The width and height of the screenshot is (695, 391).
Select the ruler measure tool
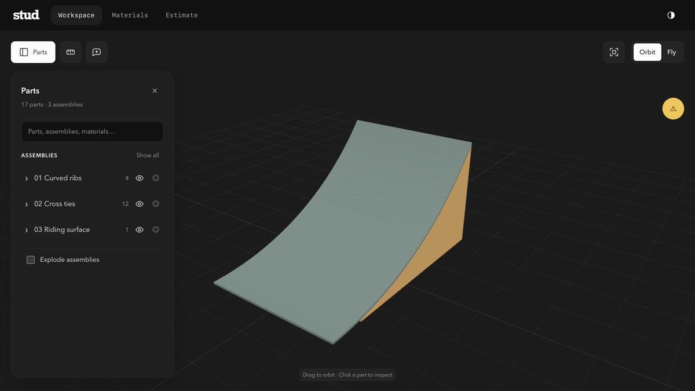pyautogui.click(x=71, y=52)
